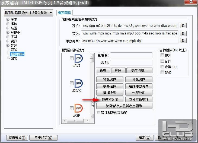Enable autoplay for 視訊
The height and width of the screenshot is (143, 198).
pyautogui.click(x=162, y=55)
